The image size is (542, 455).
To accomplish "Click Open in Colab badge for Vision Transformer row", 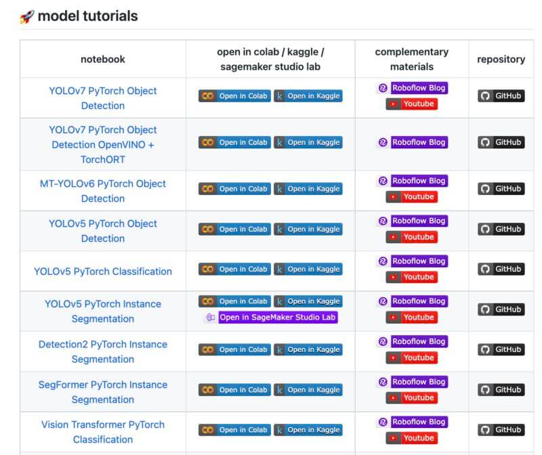I will (234, 430).
